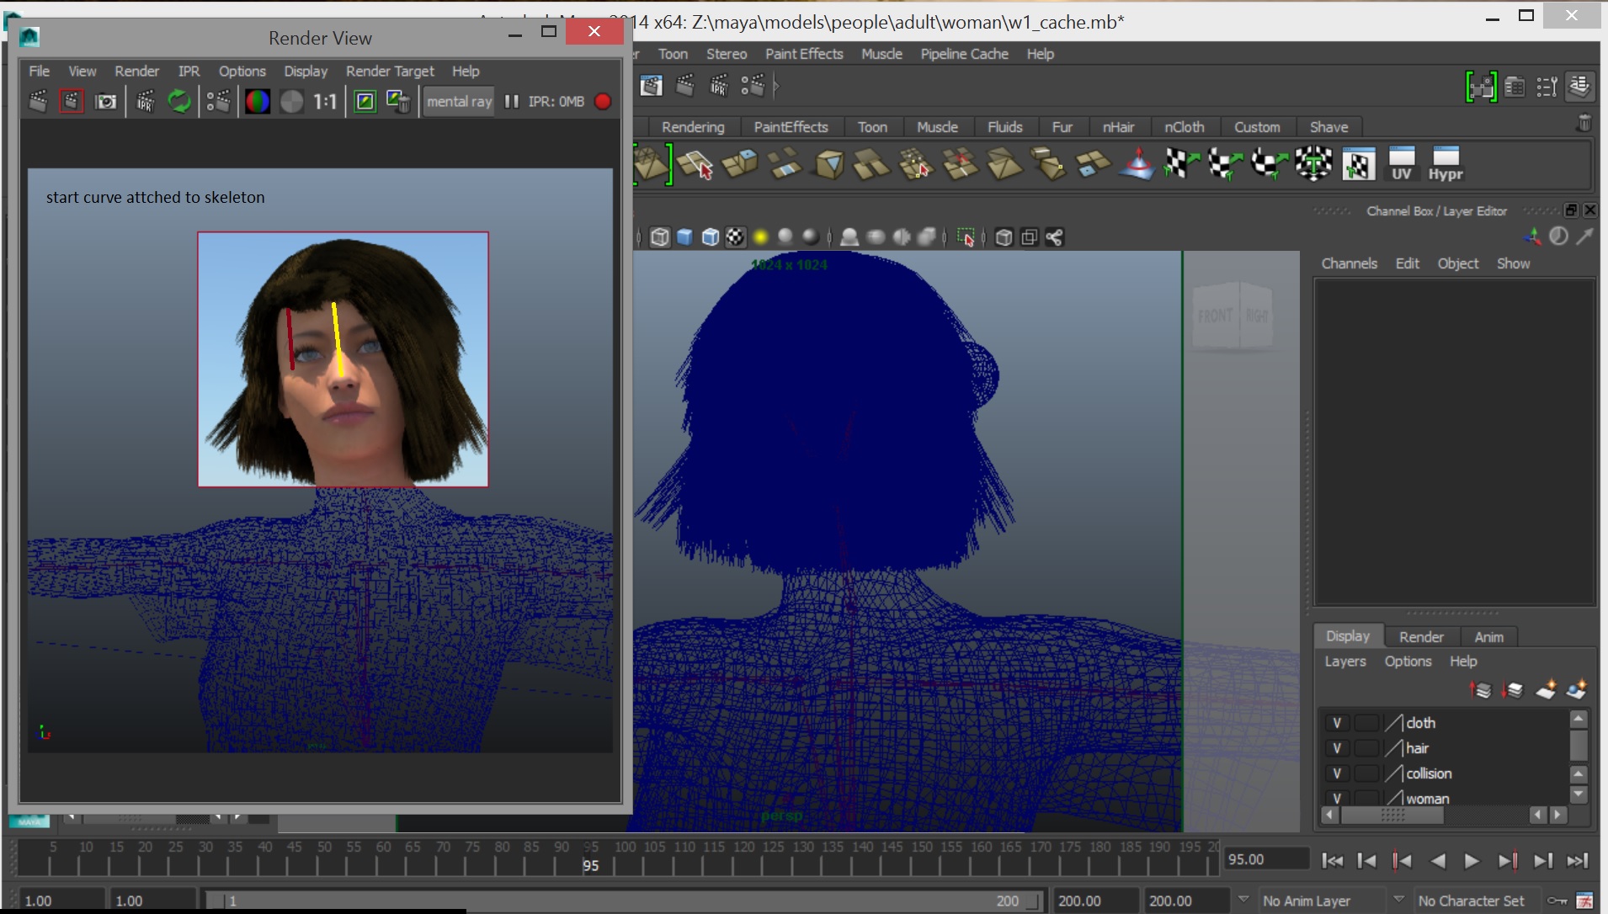
Task: Click the shelf trash can icon
Action: [x=1584, y=124]
